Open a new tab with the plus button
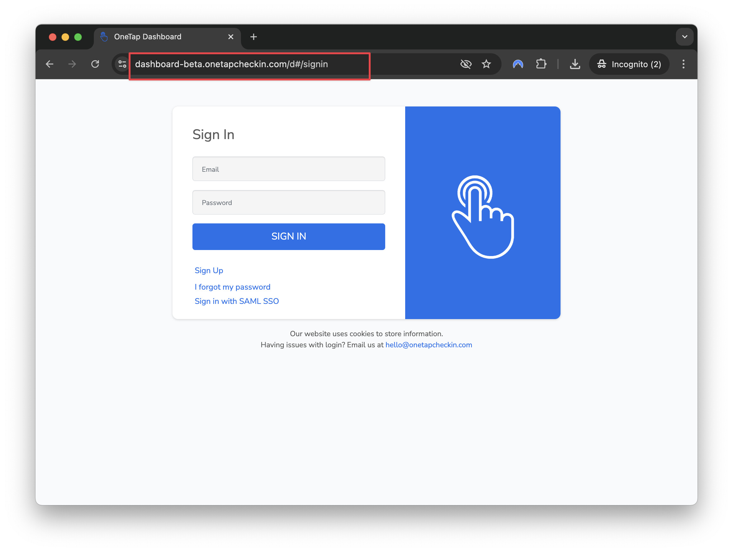Image resolution: width=733 pixels, height=552 pixels. (x=254, y=37)
